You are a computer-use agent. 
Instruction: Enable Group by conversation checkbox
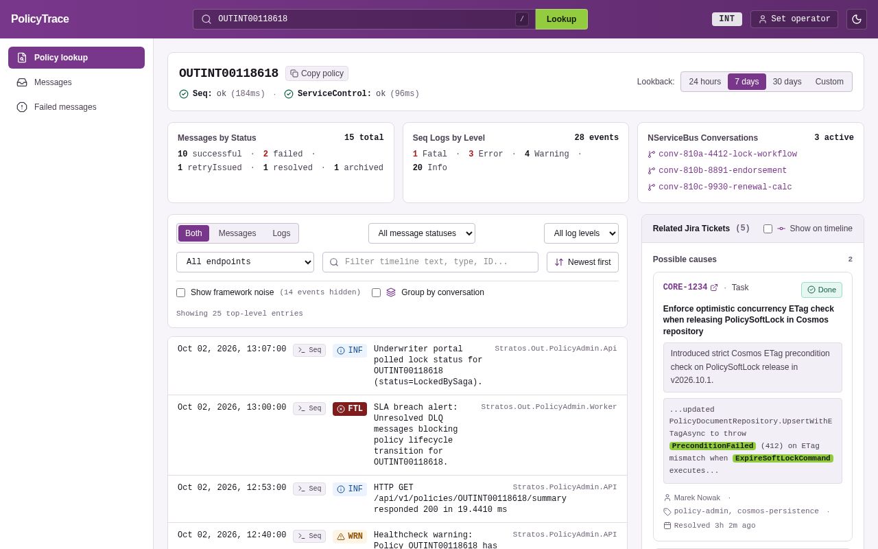click(x=376, y=292)
